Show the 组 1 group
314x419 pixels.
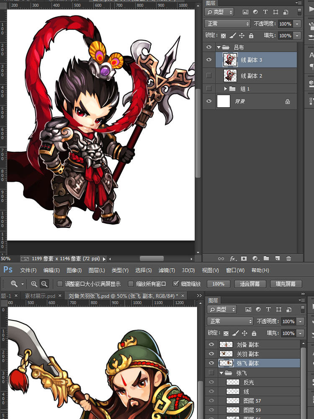click(x=209, y=88)
